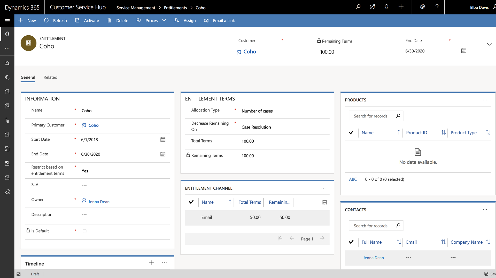Click the Contacts search for records field
This screenshot has height=278, width=496.
[376, 226]
